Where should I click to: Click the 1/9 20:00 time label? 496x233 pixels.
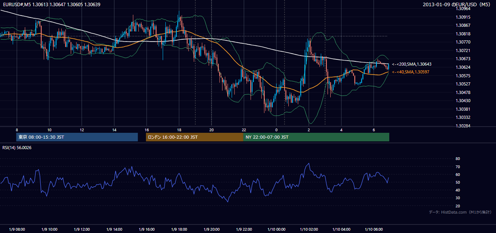211,230
